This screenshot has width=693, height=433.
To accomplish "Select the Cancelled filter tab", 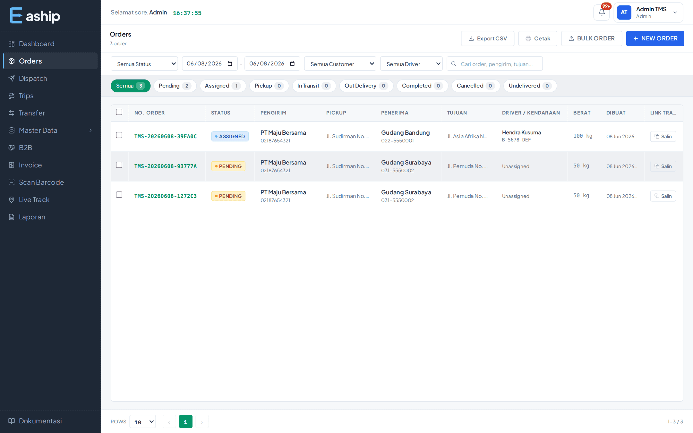I will pyautogui.click(x=475, y=86).
